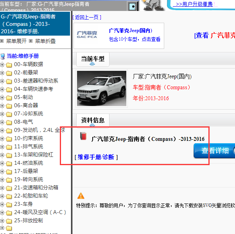Viewport: 235px width, 234px height.
Task: Click the manual title 广汽菲克Jeep-指南者 2013-2016
Action: click(148, 139)
